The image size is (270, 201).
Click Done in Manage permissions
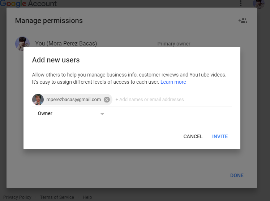click(237, 175)
